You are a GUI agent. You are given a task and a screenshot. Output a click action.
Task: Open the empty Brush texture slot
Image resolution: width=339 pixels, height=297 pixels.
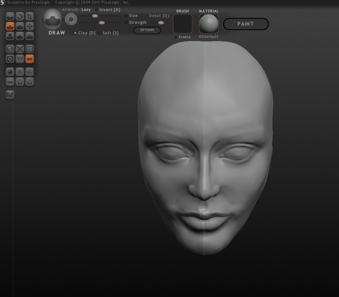click(182, 23)
